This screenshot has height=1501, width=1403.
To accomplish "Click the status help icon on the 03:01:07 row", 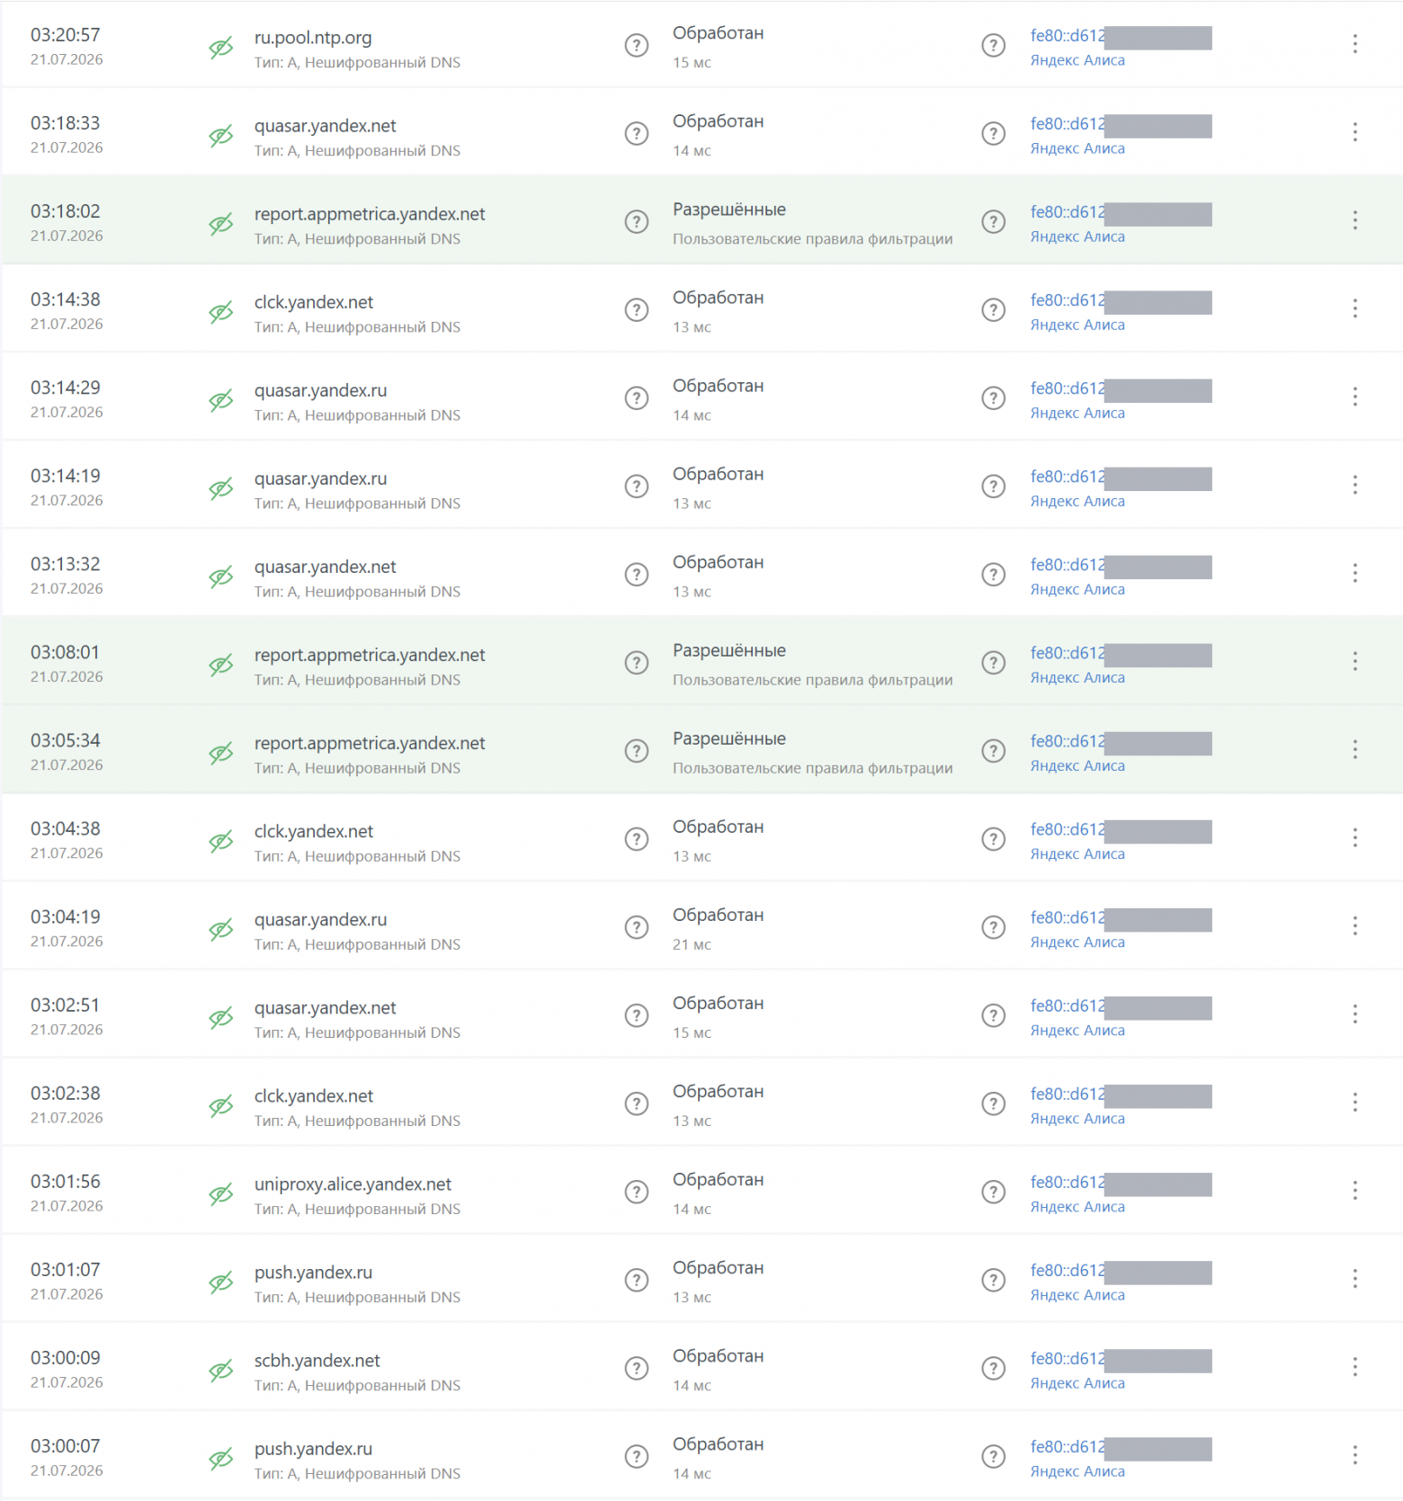I will 993,1280.
